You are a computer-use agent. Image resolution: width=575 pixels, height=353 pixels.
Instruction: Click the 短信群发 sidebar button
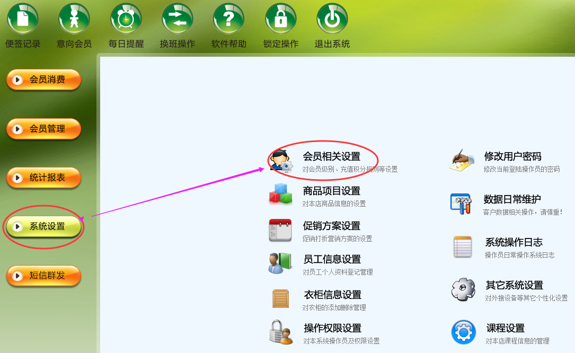point(43,276)
